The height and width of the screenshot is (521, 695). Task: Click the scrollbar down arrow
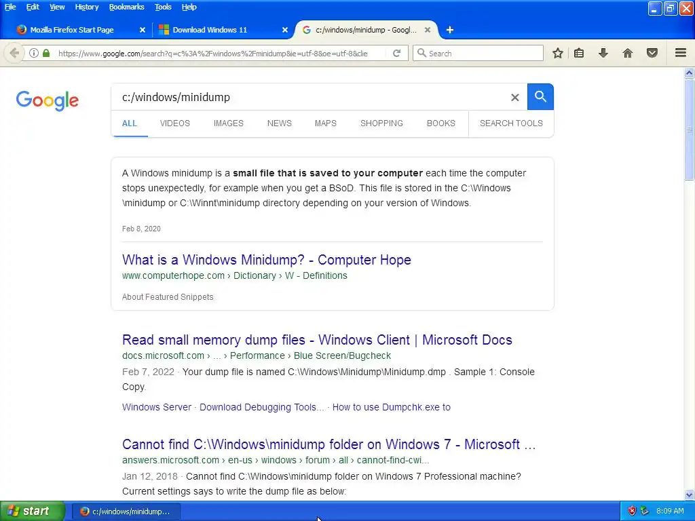tap(690, 495)
